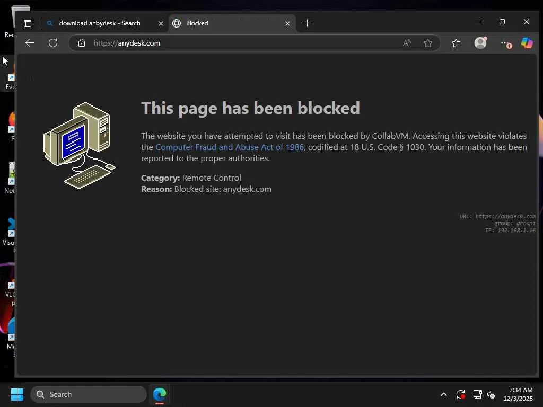
Task: Click the 'This page has been blocked' heading
Action: 250,108
